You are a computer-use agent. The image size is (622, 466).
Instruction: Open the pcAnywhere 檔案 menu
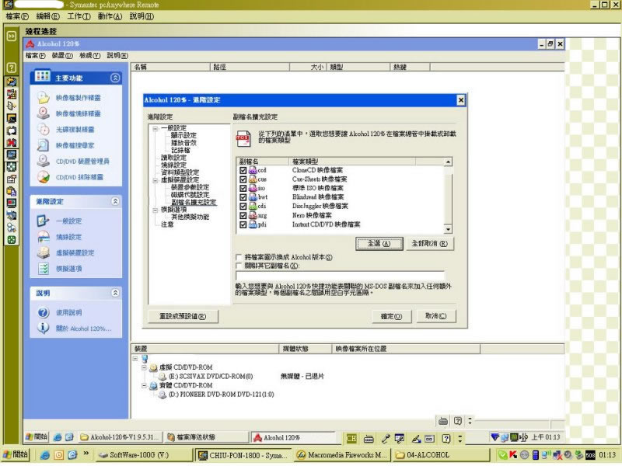[x=17, y=16]
